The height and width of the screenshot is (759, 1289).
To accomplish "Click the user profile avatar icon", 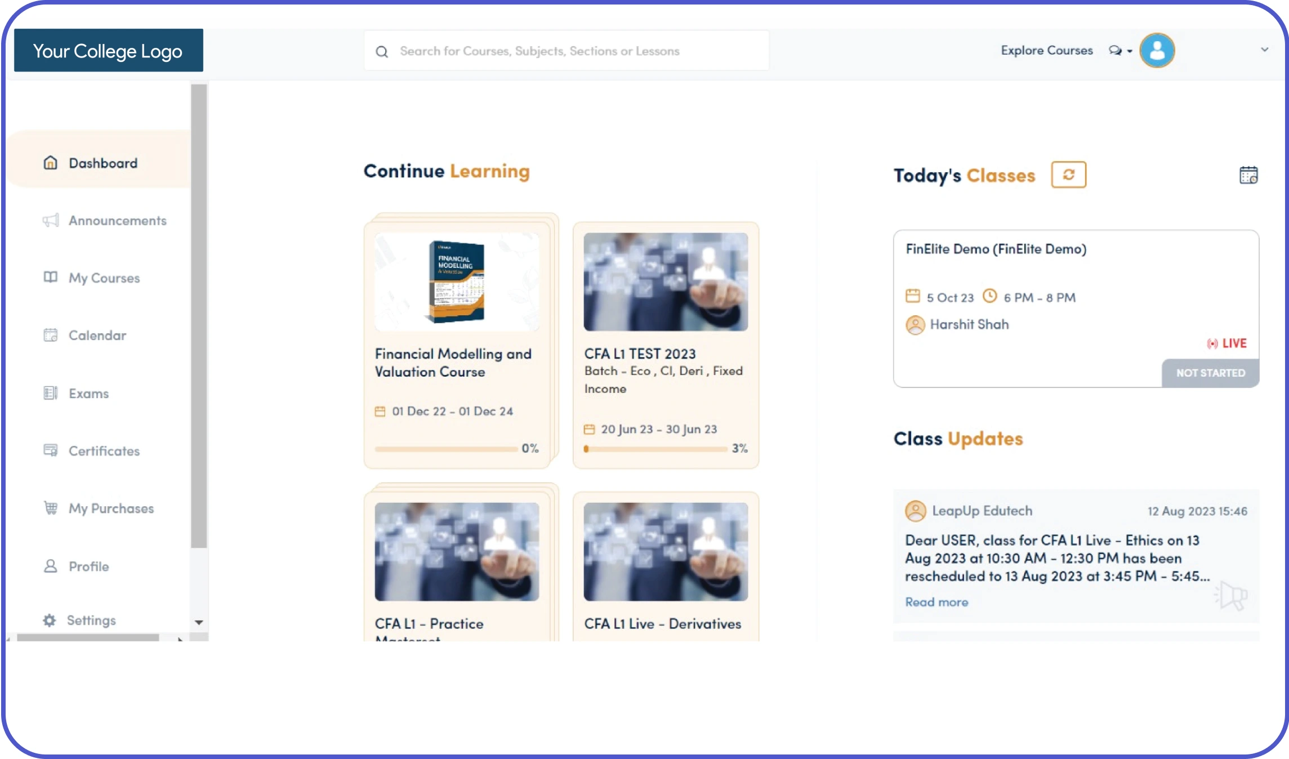I will 1157,51.
